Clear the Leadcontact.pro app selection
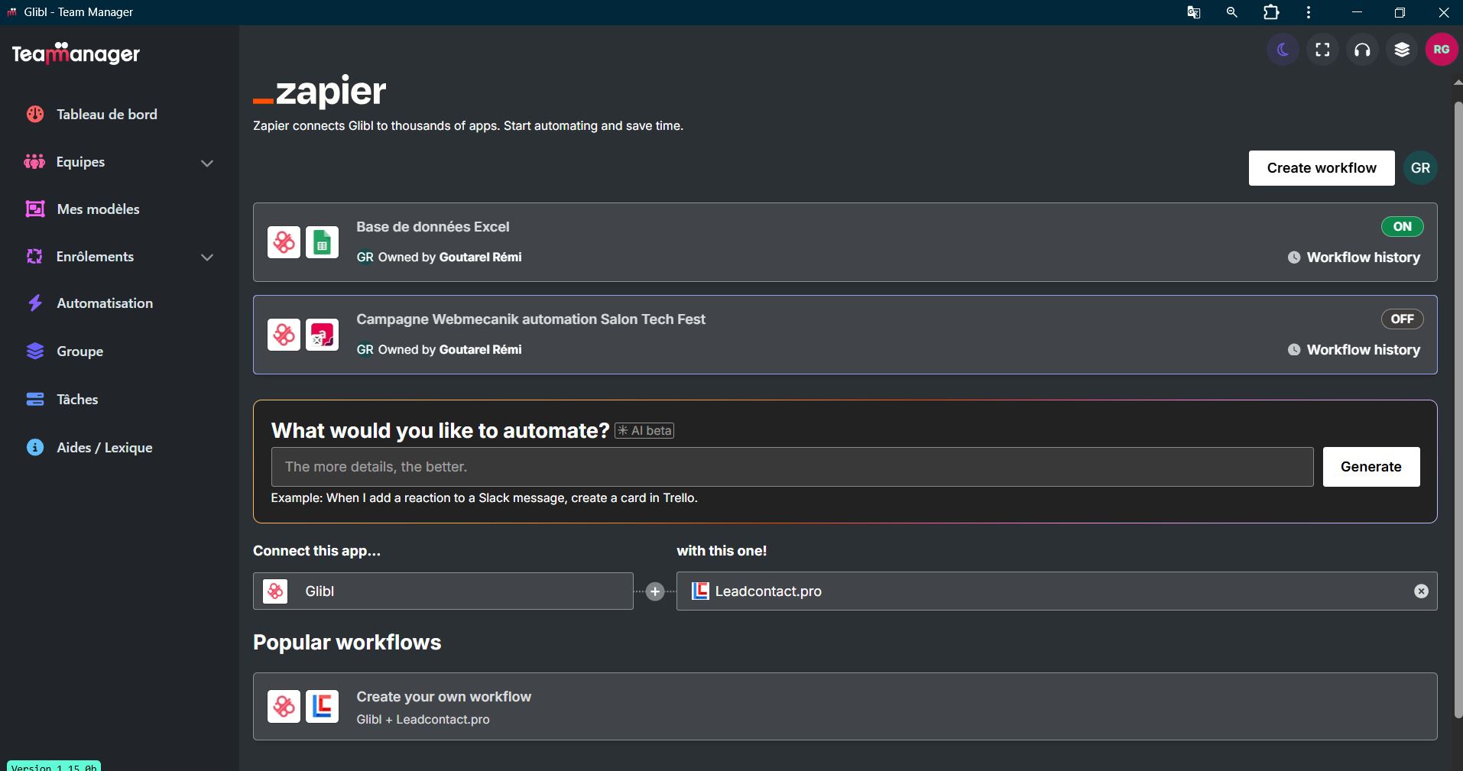 point(1421,591)
